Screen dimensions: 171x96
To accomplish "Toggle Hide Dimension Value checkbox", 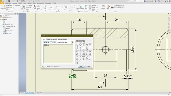I will pos(57,42).
